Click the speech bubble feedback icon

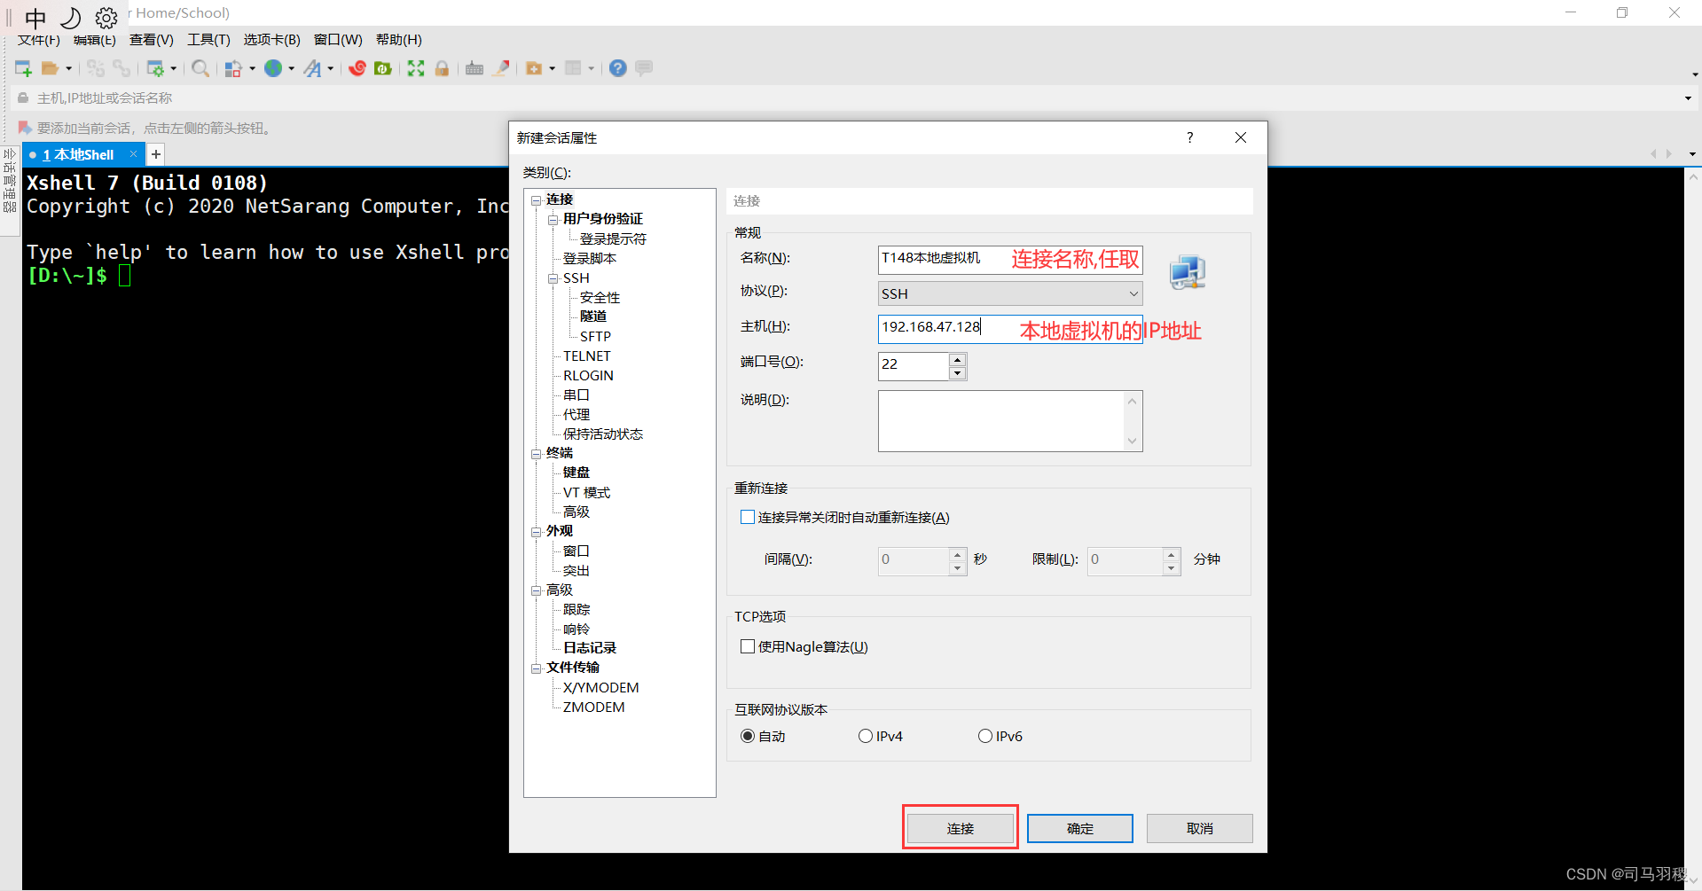click(x=644, y=68)
